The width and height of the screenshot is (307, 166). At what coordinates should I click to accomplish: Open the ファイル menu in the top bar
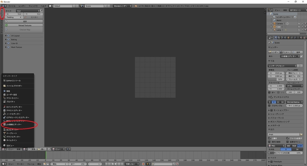[x=12, y=6]
